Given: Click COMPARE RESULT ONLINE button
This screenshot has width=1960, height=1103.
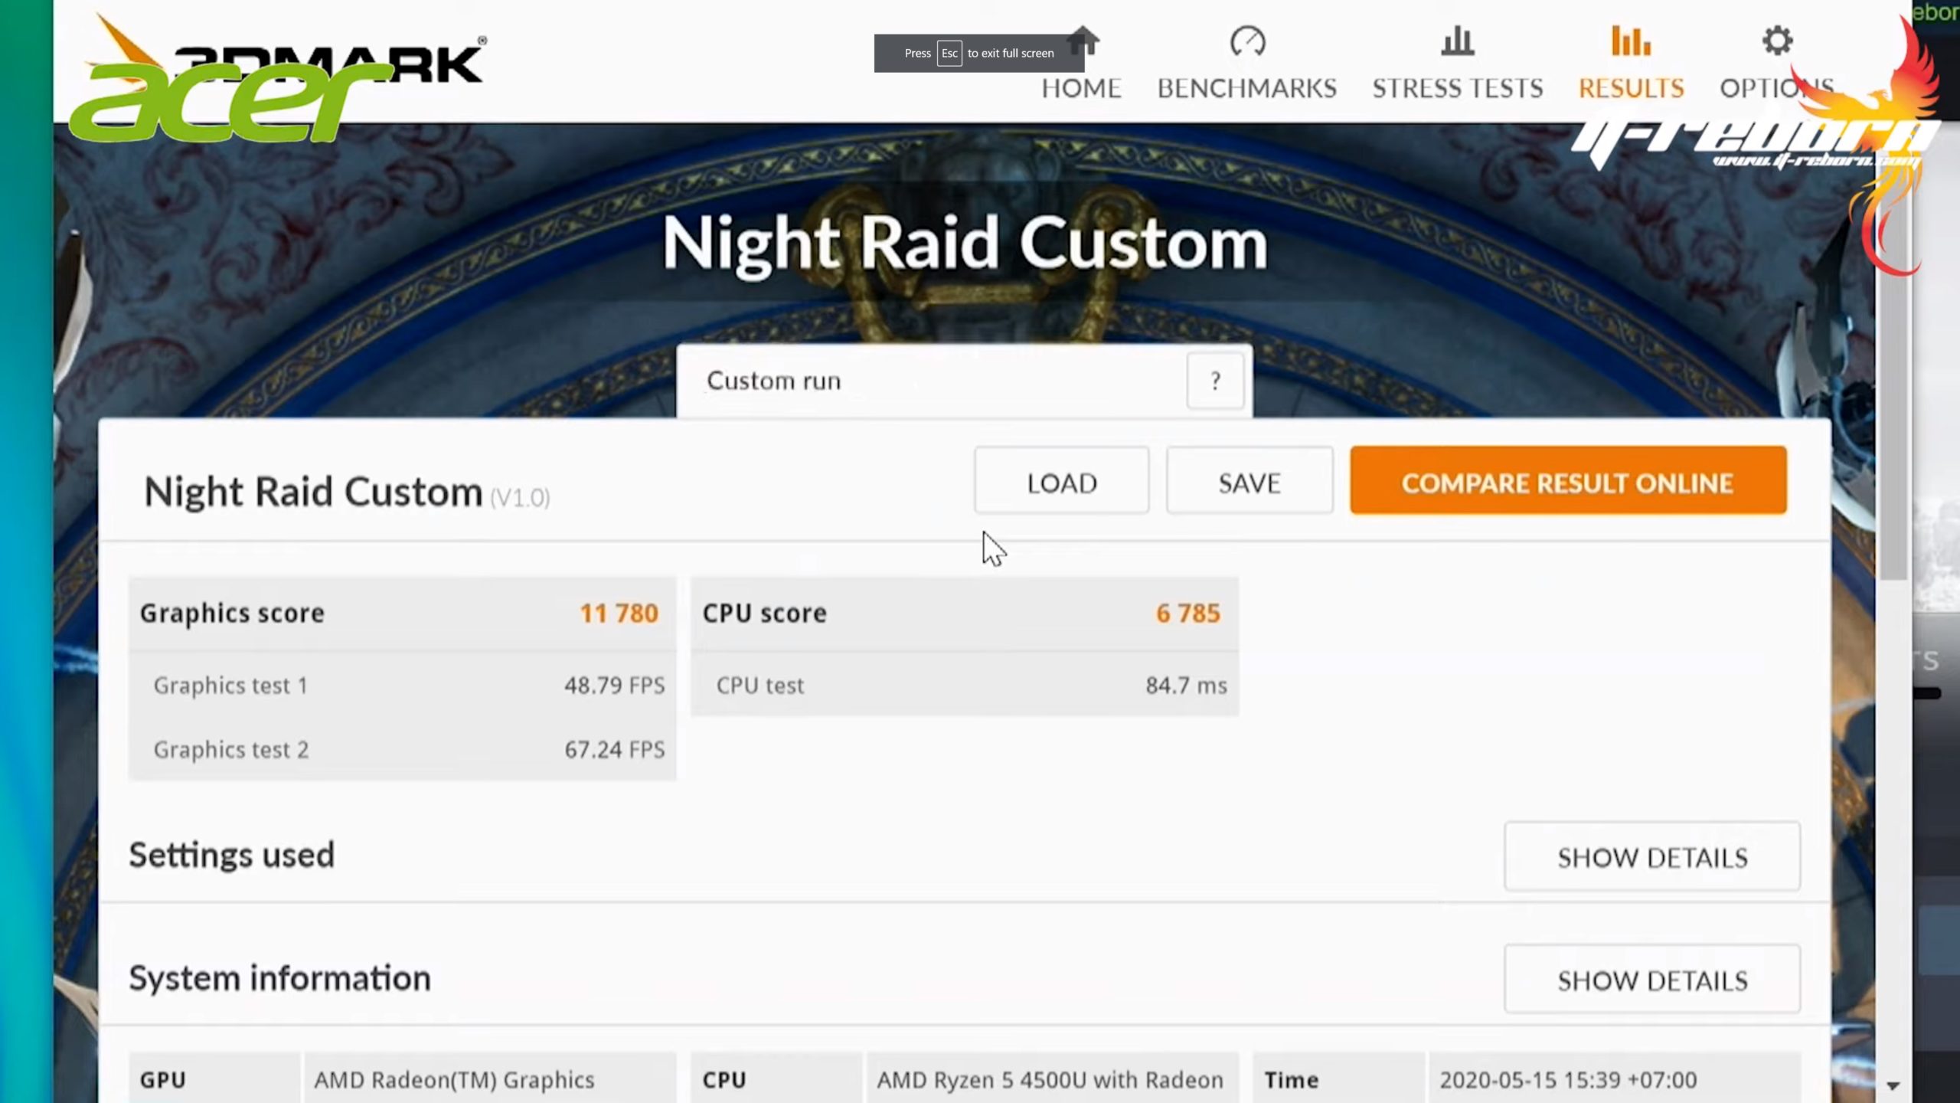Looking at the screenshot, I should click(x=1567, y=482).
